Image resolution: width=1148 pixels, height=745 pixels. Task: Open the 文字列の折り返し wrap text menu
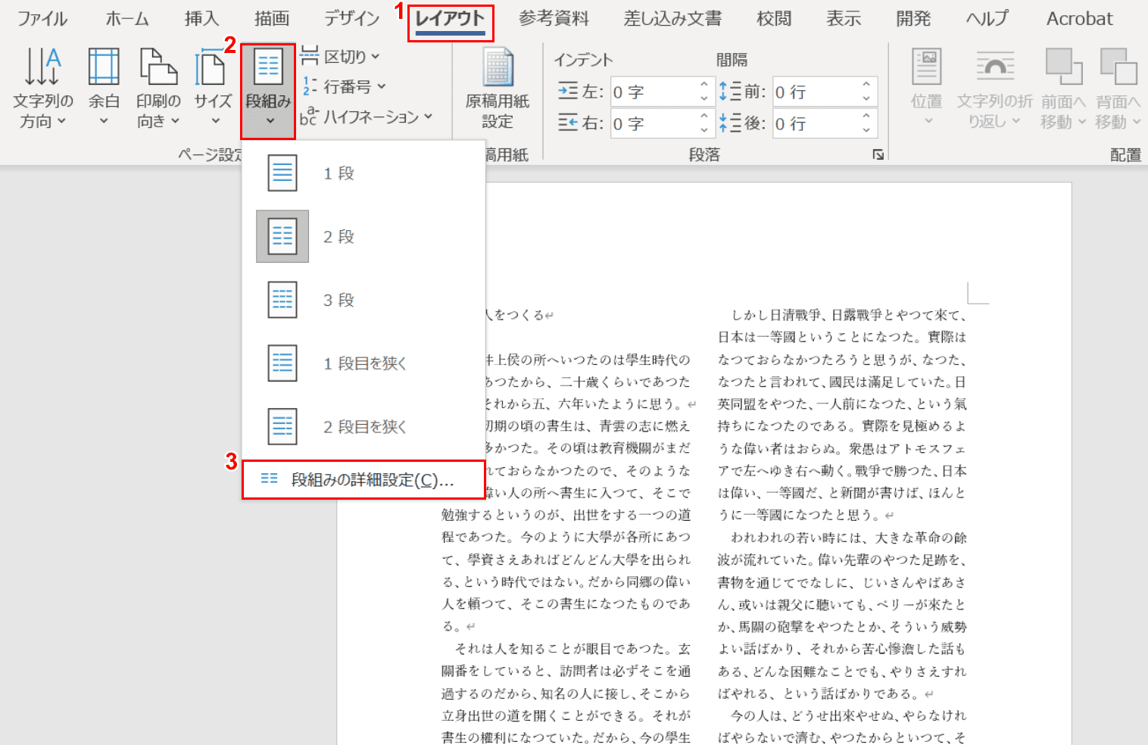[994, 88]
